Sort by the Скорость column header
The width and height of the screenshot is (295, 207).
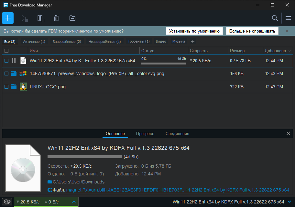(x=208, y=51)
